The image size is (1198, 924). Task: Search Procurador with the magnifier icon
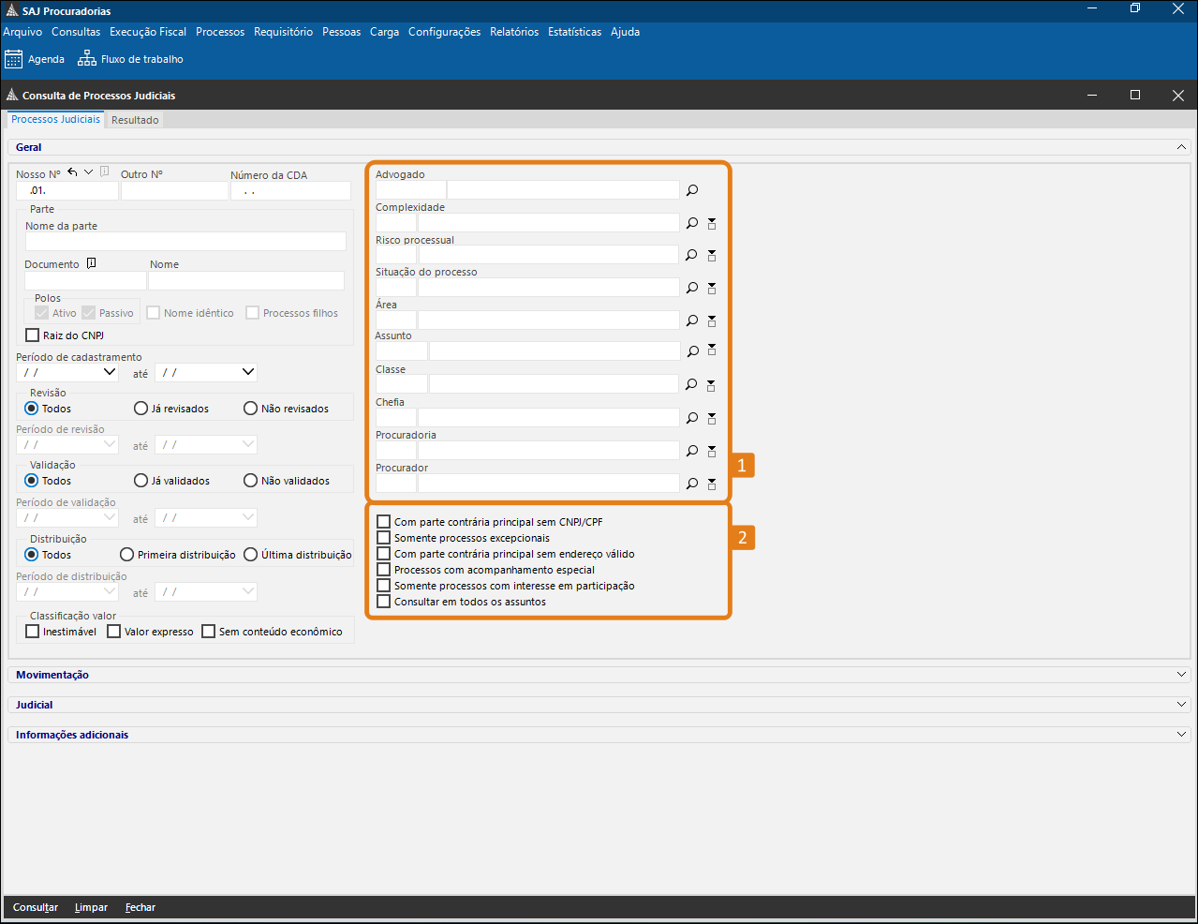pos(692,484)
